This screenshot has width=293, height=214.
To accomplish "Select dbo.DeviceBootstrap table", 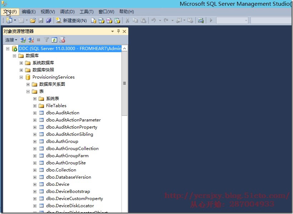I will click(68, 191).
